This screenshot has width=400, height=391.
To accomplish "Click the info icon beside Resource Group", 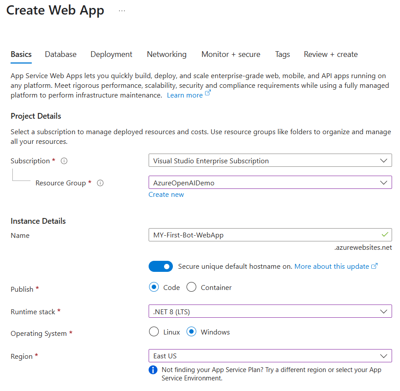I will (x=100, y=183).
